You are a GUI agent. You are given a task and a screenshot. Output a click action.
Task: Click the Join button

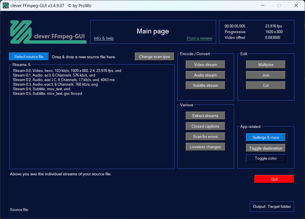(x=266, y=75)
